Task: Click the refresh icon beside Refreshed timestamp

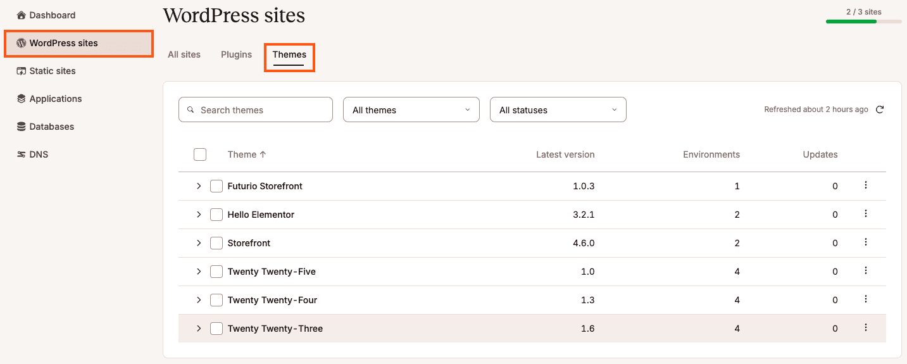Action: 879,110
